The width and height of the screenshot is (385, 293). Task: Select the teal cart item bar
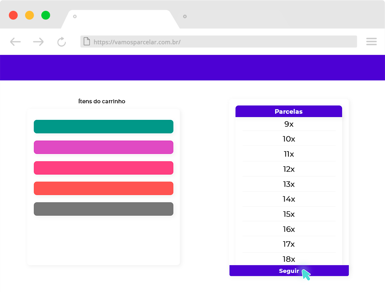point(103,126)
